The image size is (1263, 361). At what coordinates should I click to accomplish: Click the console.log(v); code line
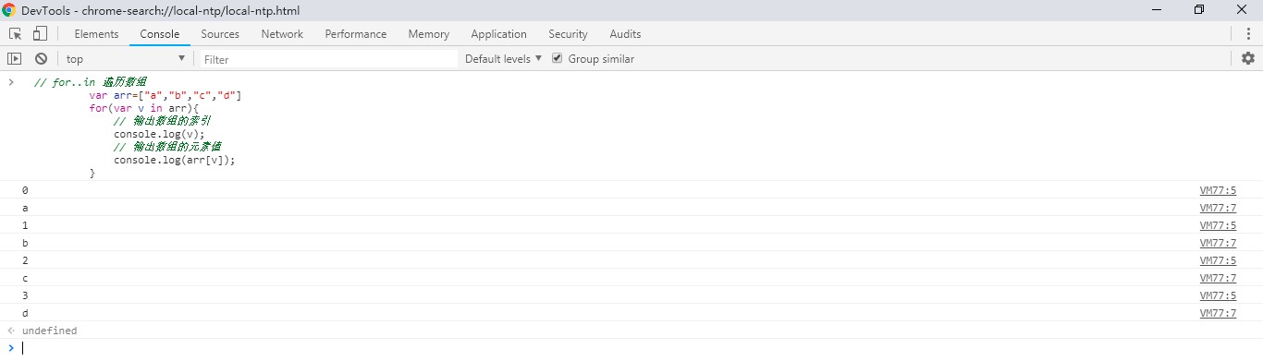[x=159, y=134]
